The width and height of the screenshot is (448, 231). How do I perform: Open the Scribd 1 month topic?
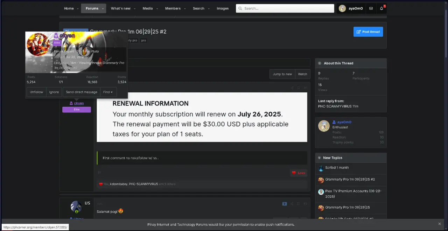tap(337, 168)
